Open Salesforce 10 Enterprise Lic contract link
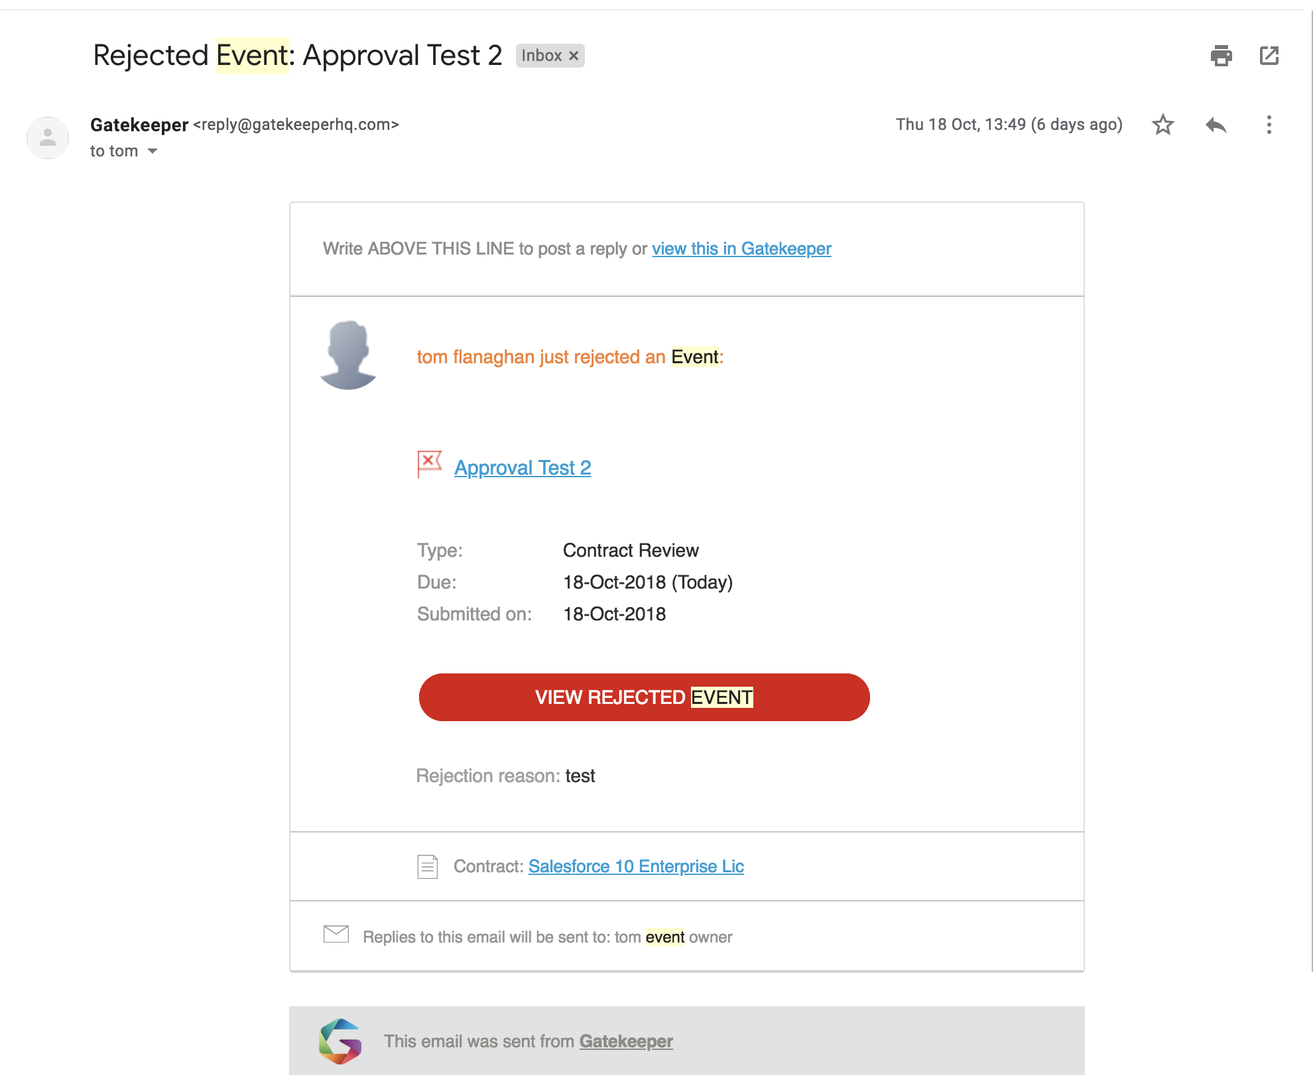The image size is (1313, 1091). click(x=636, y=866)
